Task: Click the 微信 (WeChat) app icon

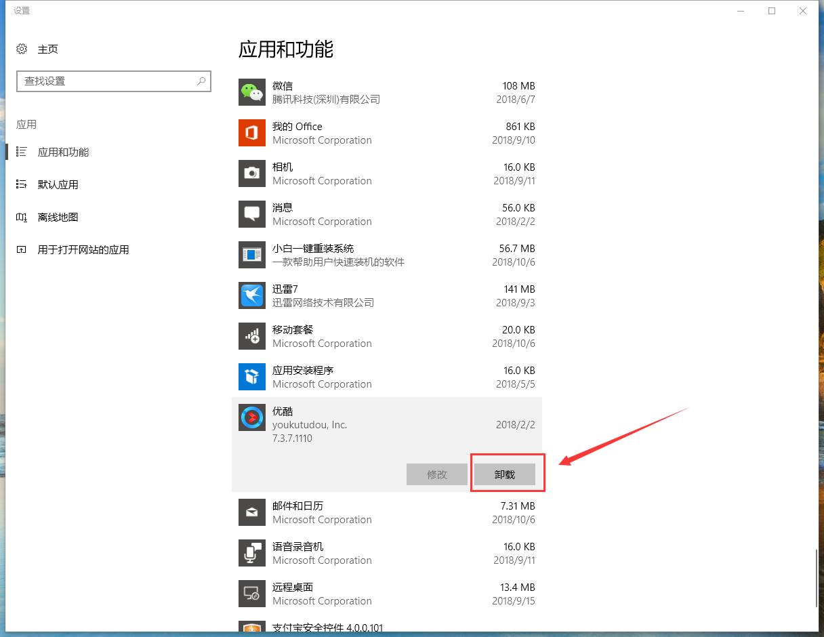Action: pos(251,92)
